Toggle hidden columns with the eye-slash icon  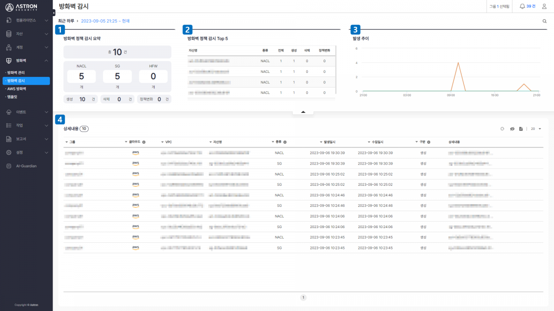coord(512,129)
